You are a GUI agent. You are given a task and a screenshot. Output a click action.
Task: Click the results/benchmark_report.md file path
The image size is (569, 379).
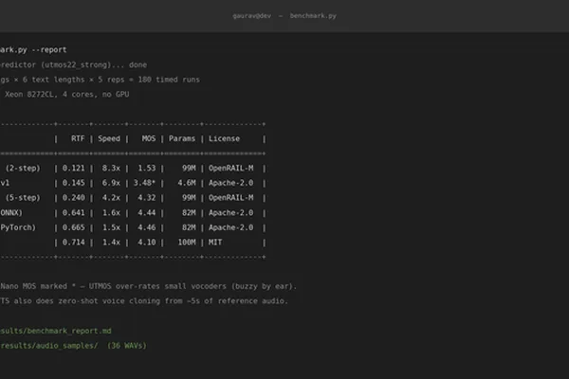[x=56, y=331]
